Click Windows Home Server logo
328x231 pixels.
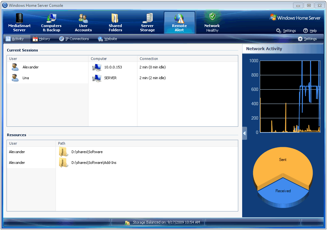[x=295, y=18]
